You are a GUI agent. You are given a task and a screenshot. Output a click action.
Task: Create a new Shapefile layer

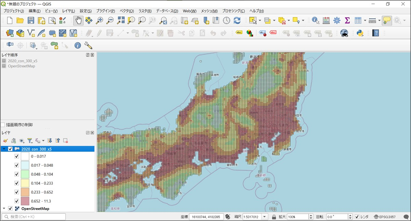[31, 33]
